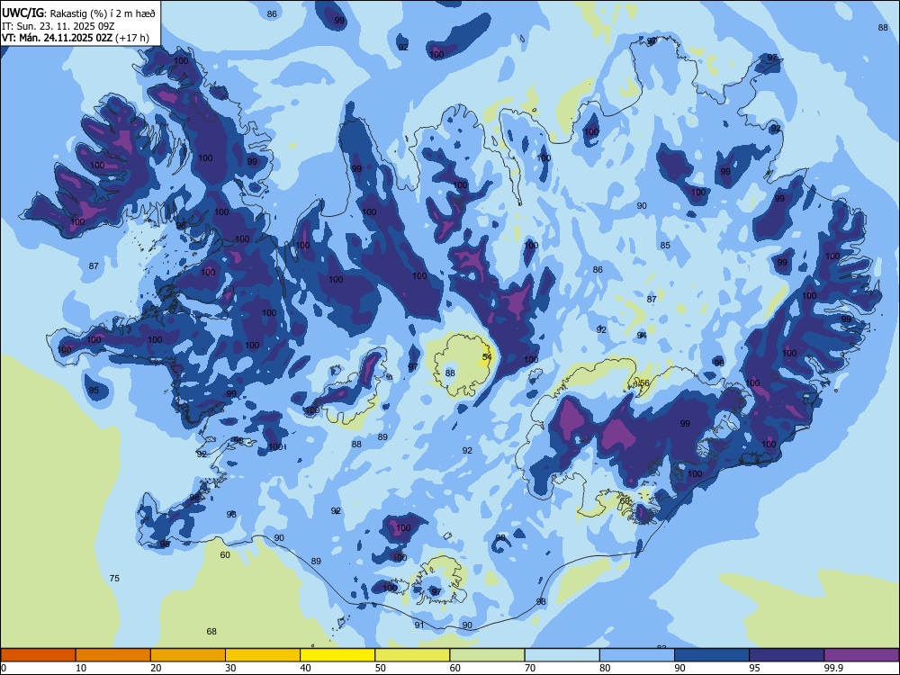Select the 30–40 golden-yellow legend swatch
The height and width of the screenshot is (675, 900).
(x=263, y=655)
